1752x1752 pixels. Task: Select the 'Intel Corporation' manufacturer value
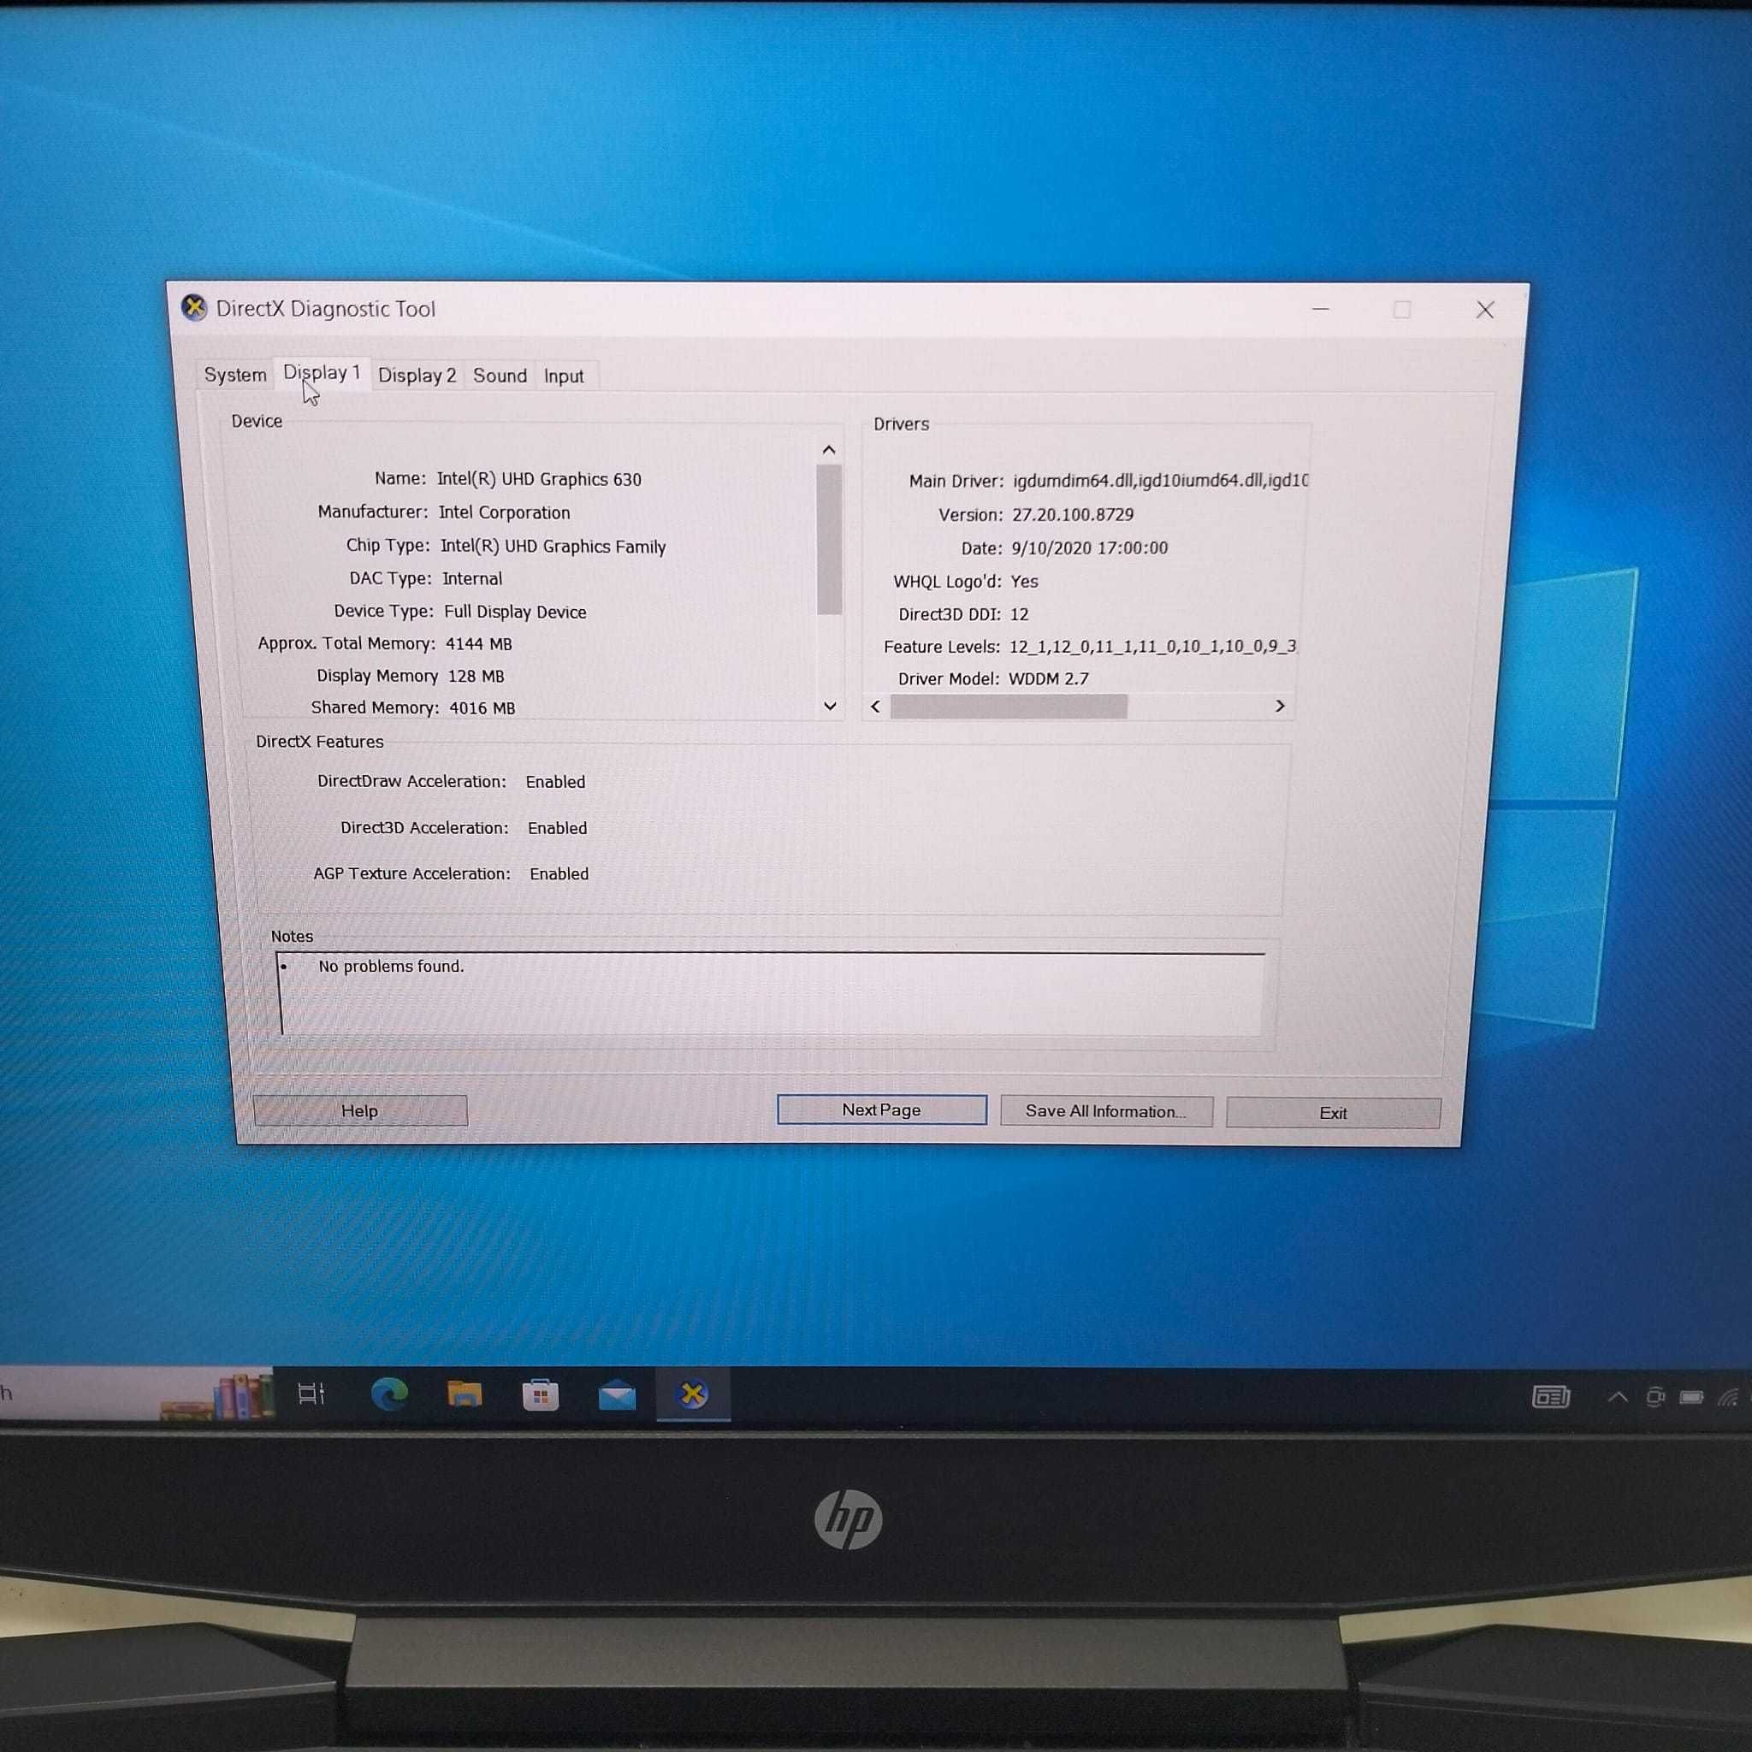tap(504, 512)
